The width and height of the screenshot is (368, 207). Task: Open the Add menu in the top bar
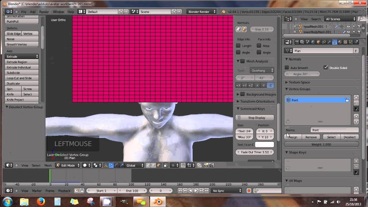click(x=33, y=12)
